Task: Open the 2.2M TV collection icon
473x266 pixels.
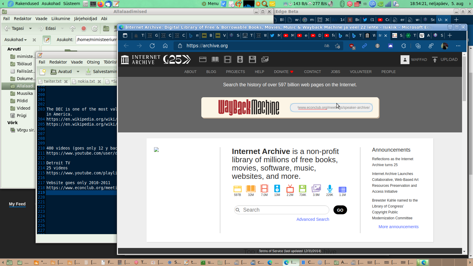Action: [290, 189]
